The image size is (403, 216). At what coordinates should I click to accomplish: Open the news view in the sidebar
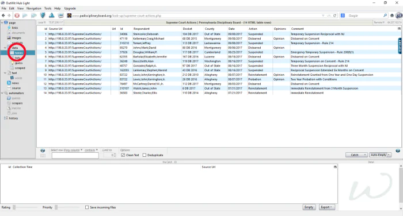[15, 83]
